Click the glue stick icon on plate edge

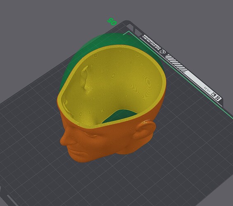pyautogui.click(x=162, y=51)
